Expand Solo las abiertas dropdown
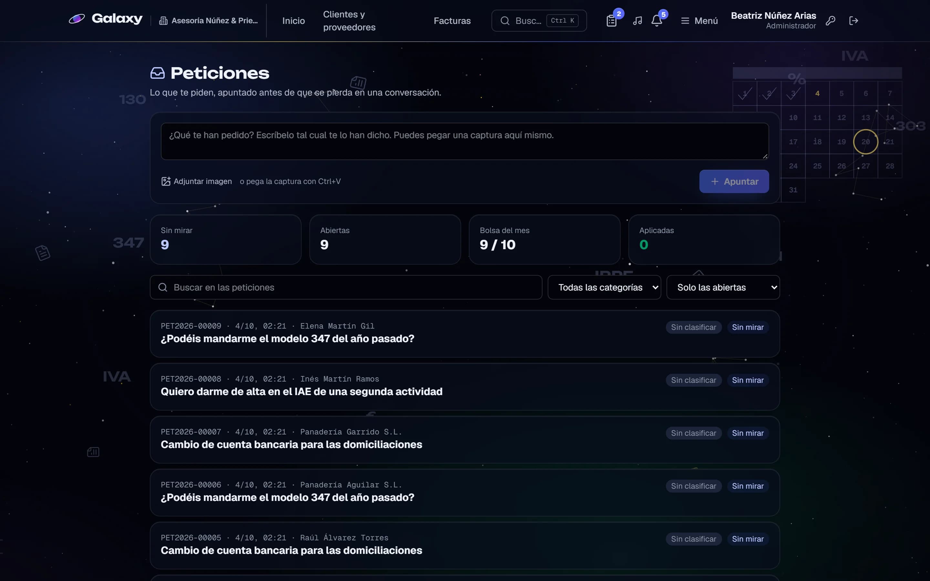The height and width of the screenshot is (581, 930). tap(723, 287)
